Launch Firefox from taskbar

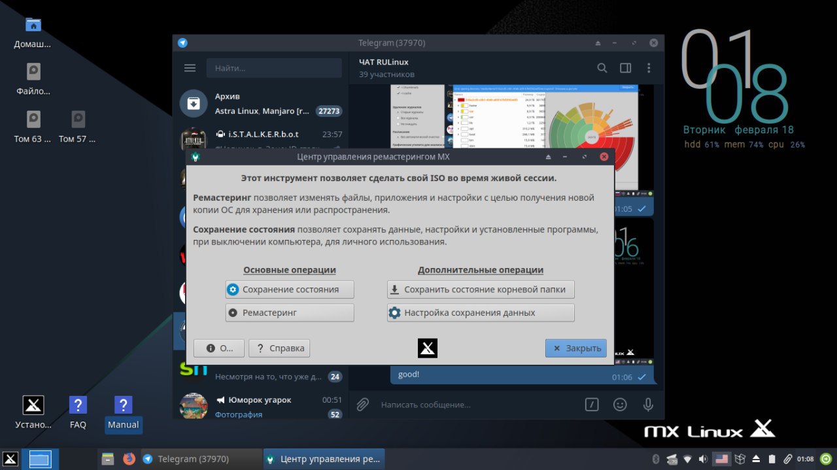click(x=129, y=459)
